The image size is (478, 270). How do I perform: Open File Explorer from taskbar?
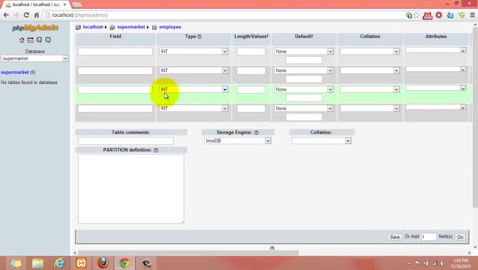[38, 263]
